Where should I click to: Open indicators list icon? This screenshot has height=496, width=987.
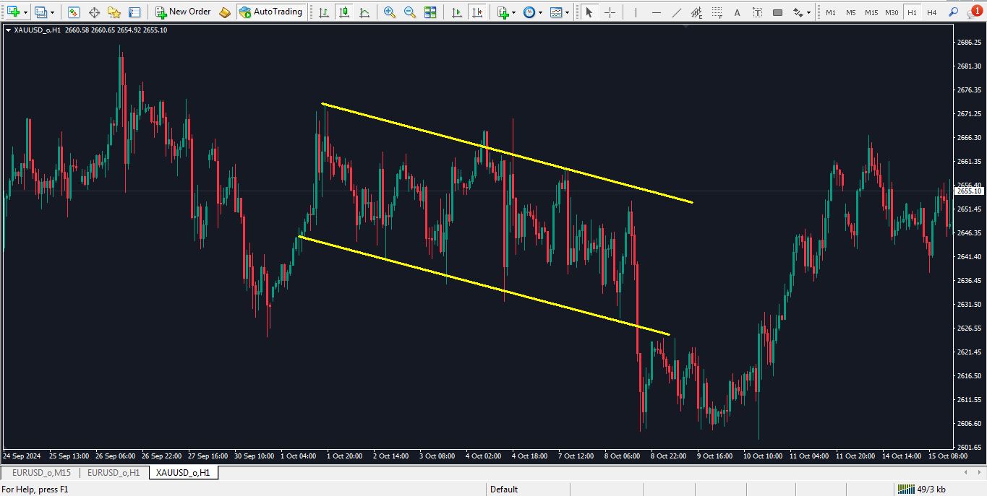pos(504,12)
